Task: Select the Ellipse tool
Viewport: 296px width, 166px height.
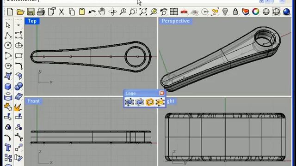Action: (x=18, y=45)
